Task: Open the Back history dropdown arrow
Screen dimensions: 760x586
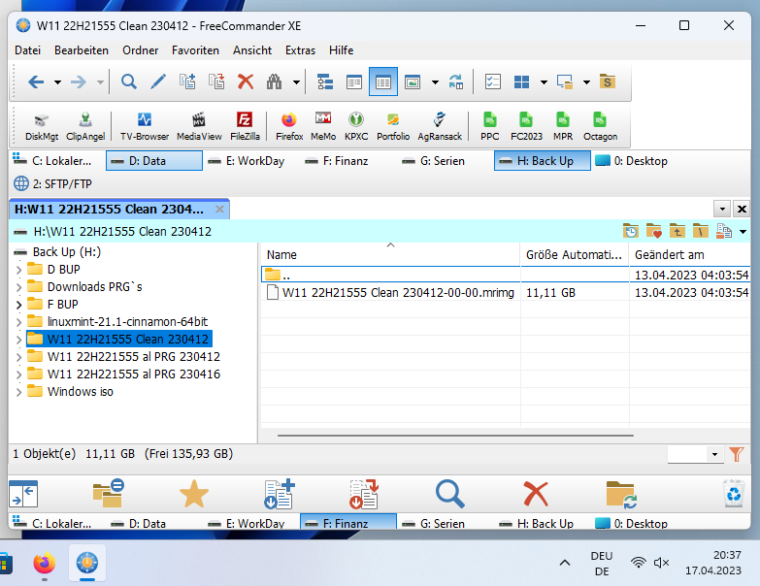Action: pyautogui.click(x=57, y=82)
